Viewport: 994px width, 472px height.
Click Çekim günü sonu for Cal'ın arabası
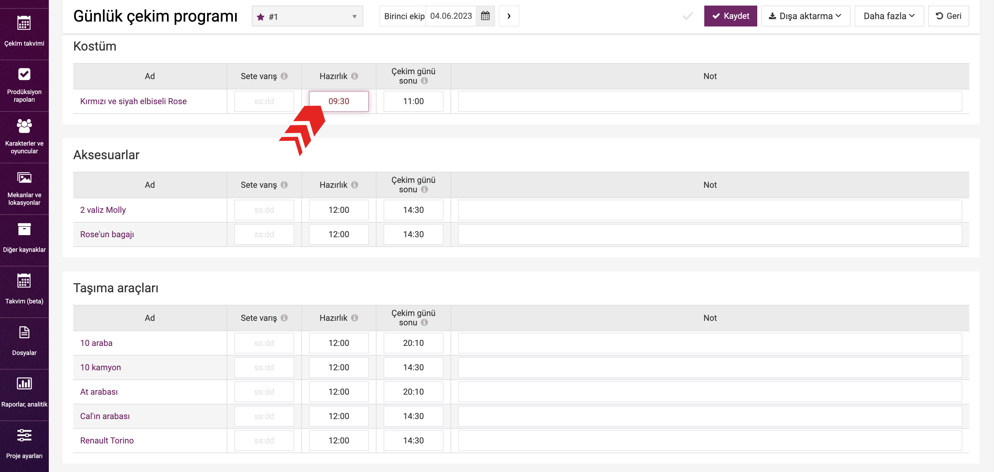click(413, 416)
